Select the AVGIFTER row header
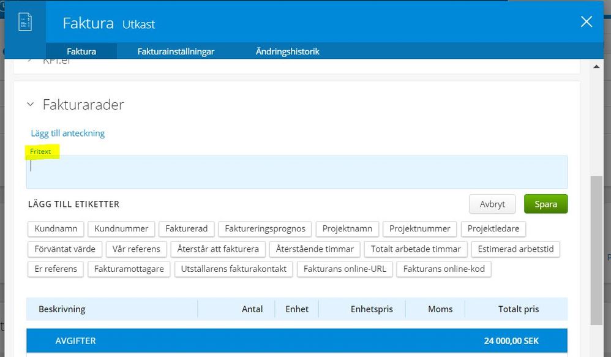This screenshot has width=611, height=357. pos(76,340)
